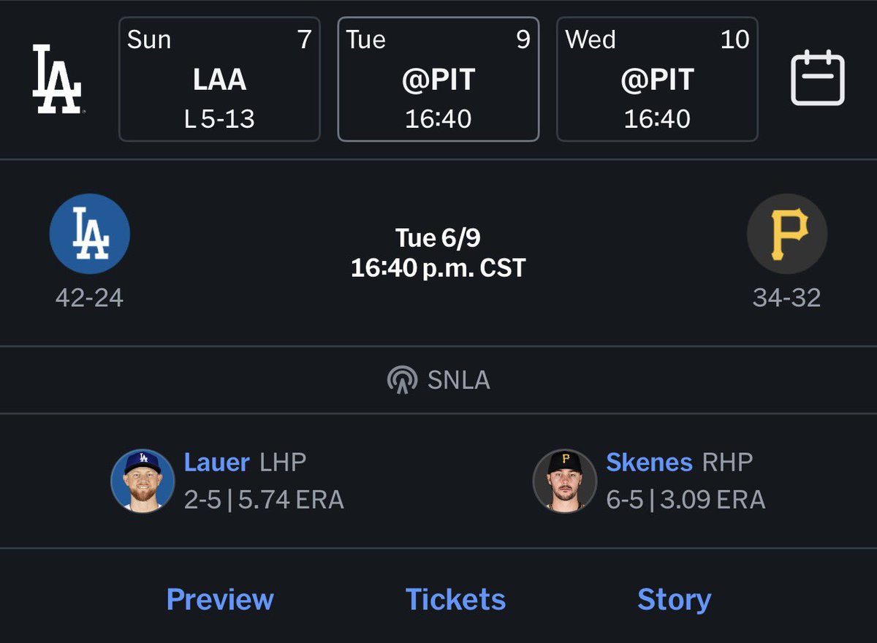Open the Preview link
This screenshot has height=643, width=877.
click(220, 600)
